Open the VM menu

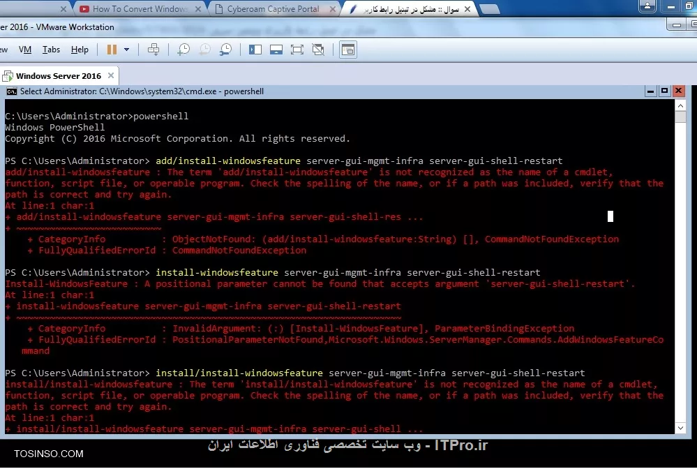(x=25, y=50)
